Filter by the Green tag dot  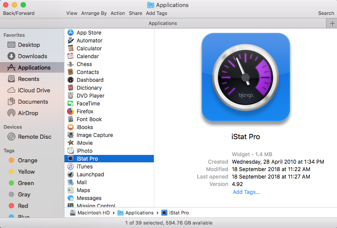click(11, 183)
